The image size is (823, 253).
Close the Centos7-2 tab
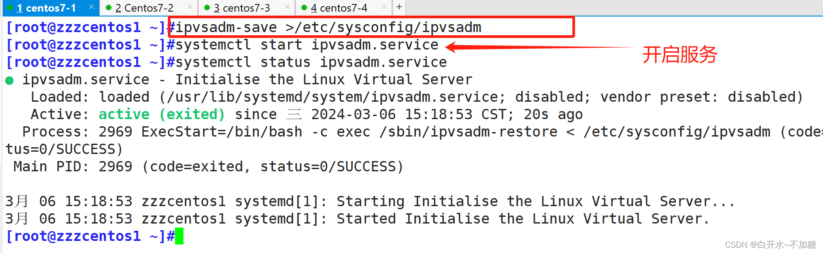[x=190, y=7]
